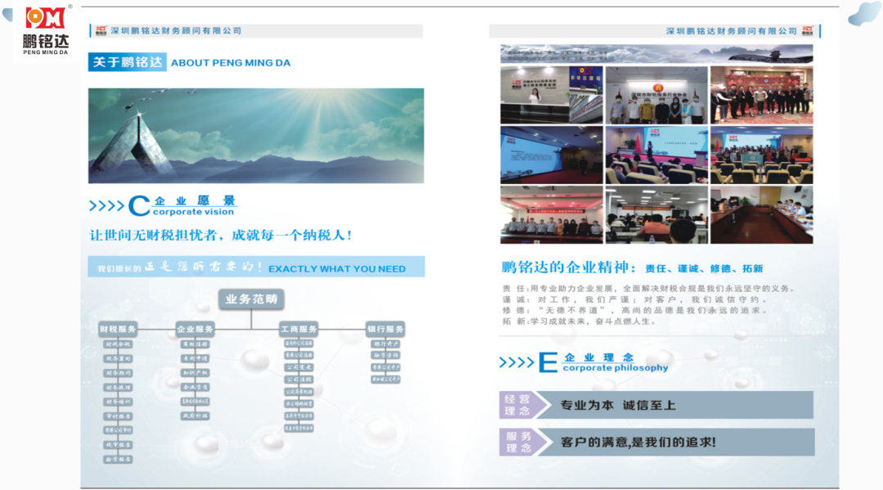Click the 专利申请 item under 企业服务
The width and height of the screenshot is (883, 490).
[x=195, y=358]
